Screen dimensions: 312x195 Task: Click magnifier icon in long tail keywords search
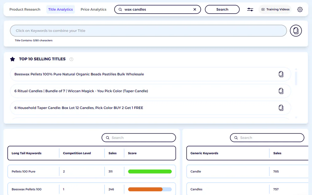(108, 138)
